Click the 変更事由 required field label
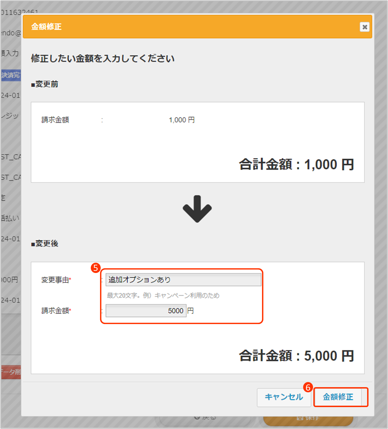The image size is (388, 429). point(56,280)
